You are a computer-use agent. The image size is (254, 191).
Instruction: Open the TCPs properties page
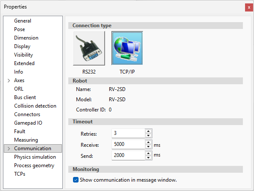[20, 174]
